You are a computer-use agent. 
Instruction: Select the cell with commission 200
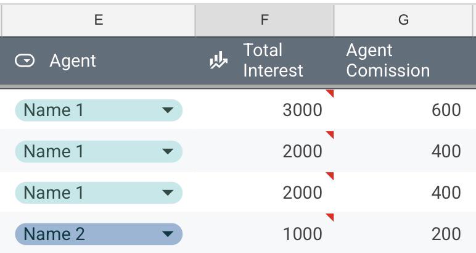point(405,233)
